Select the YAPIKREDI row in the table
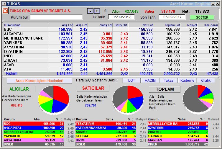Screen dimensions: 222x149 point(111,42)
